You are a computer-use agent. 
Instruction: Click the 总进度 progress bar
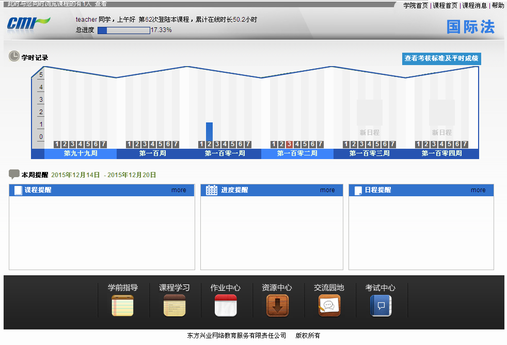click(124, 30)
